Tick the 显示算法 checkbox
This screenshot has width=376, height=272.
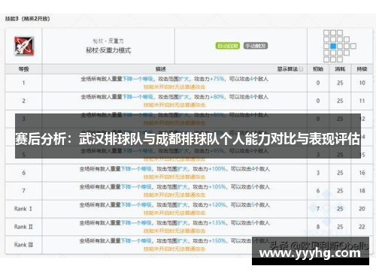point(301,69)
